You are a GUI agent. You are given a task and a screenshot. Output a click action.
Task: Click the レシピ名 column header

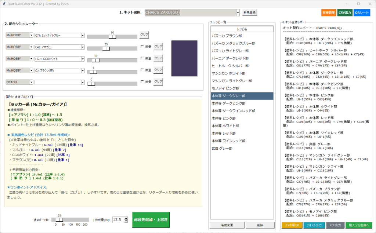point(242,29)
